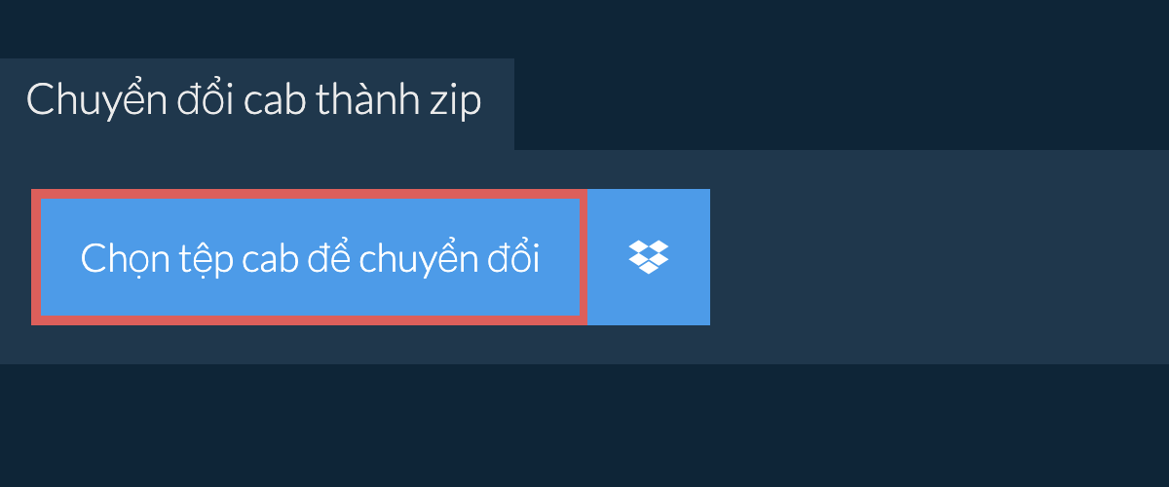Click the dark header area above the tab
This screenshot has width=1169, height=487.
point(584,29)
